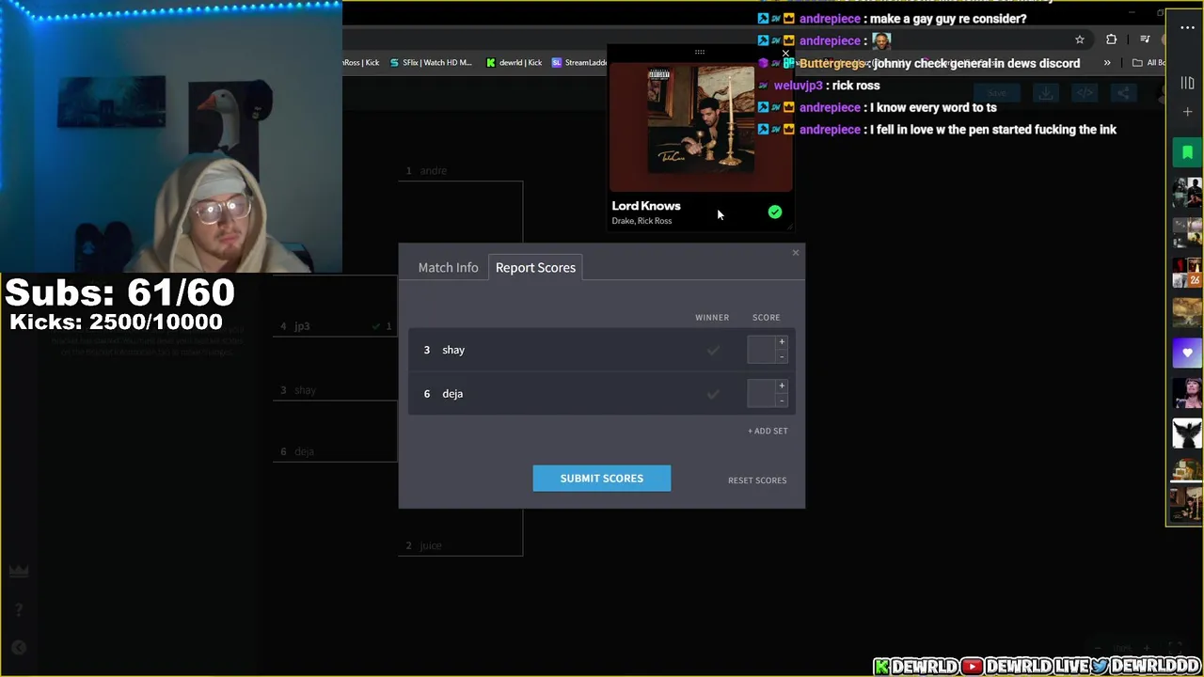Click the weluvjp3 username in chat
This screenshot has width=1204, height=677.
(x=799, y=86)
